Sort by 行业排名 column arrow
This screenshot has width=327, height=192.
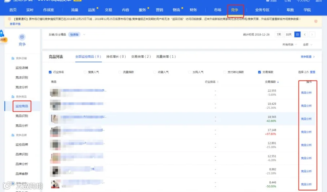click(218, 82)
